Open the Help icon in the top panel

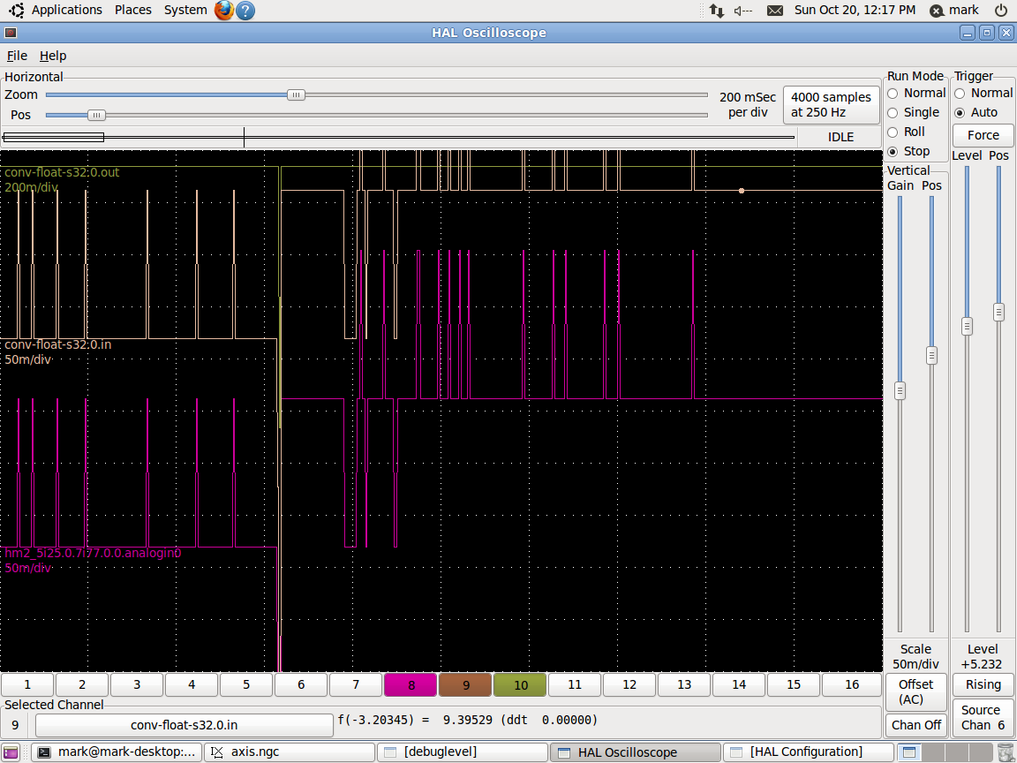245,10
